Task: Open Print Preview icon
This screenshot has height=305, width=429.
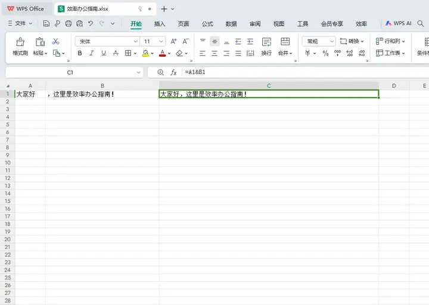Action: click(x=80, y=24)
